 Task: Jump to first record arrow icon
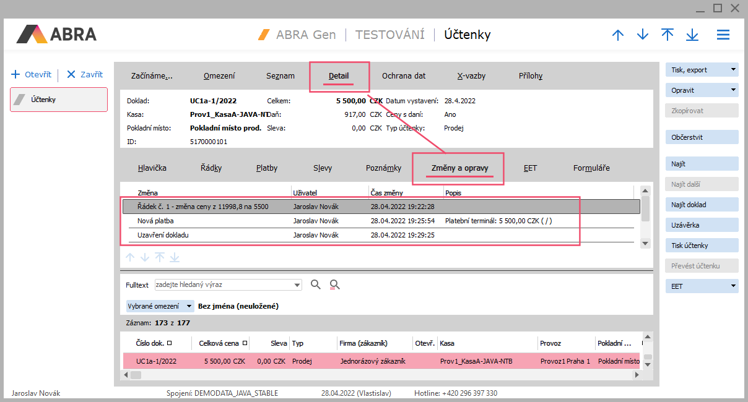668,35
